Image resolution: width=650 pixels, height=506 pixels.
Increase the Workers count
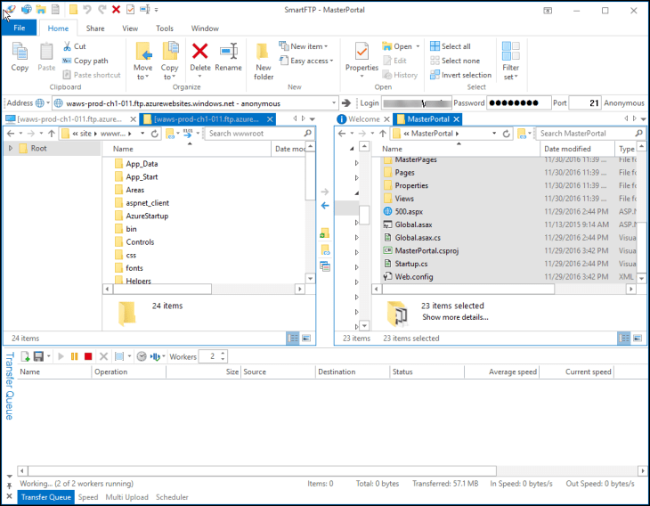[223, 354]
